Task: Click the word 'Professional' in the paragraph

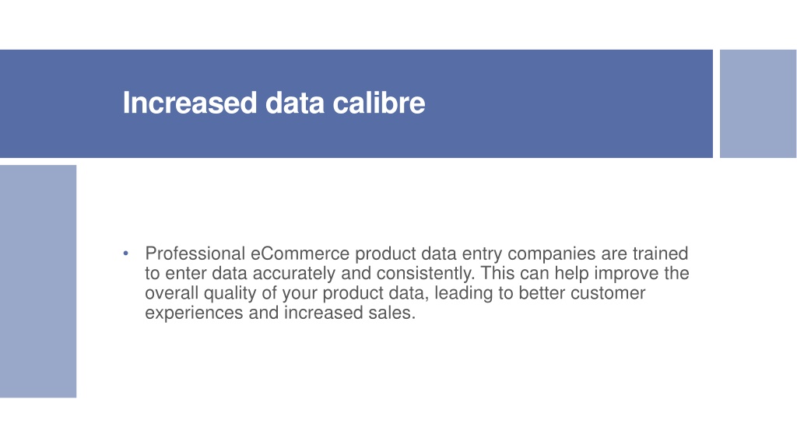Action: click(x=195, y=254)
